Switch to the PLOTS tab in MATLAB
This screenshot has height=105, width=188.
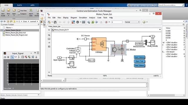pyautogui.click(x=19, y=5)
